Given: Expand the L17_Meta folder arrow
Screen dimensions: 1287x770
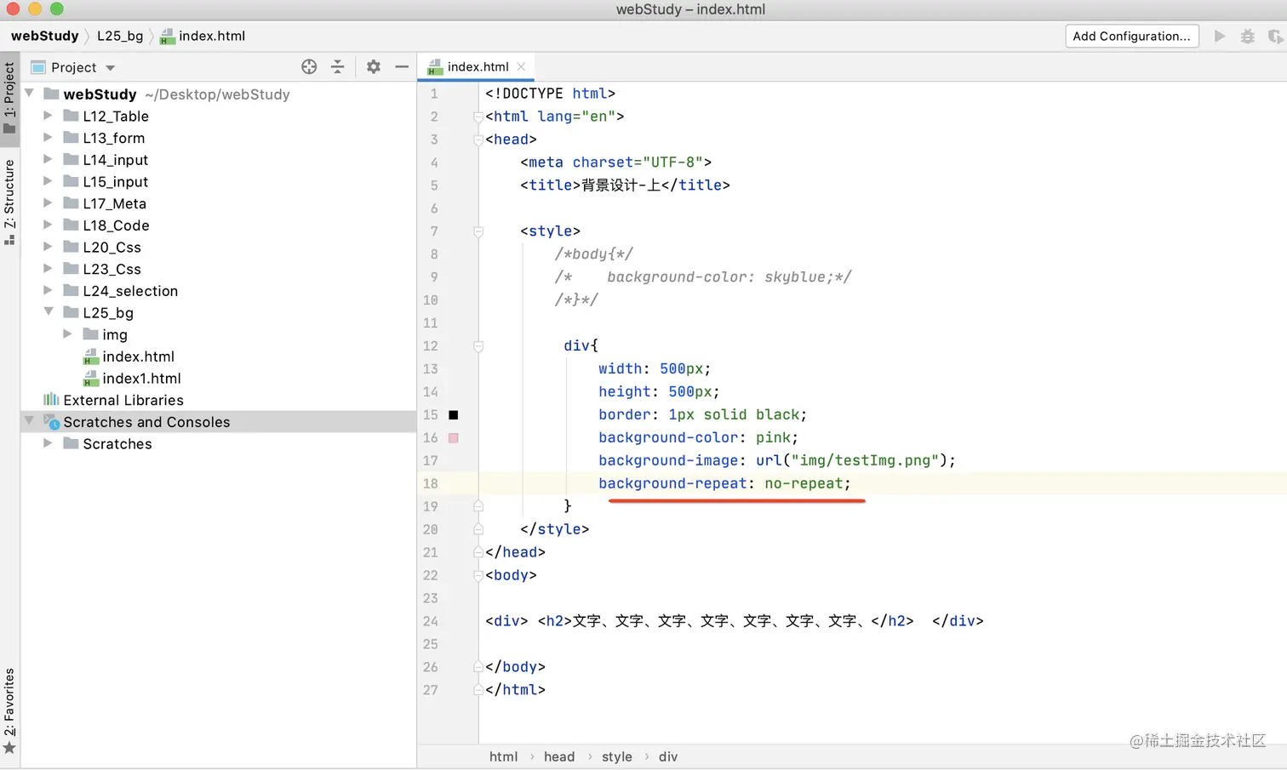Looking at the screenshot, I should click(48, 203).
